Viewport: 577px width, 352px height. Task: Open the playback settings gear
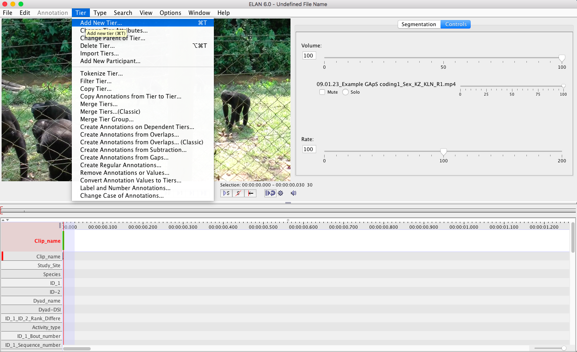280,193
